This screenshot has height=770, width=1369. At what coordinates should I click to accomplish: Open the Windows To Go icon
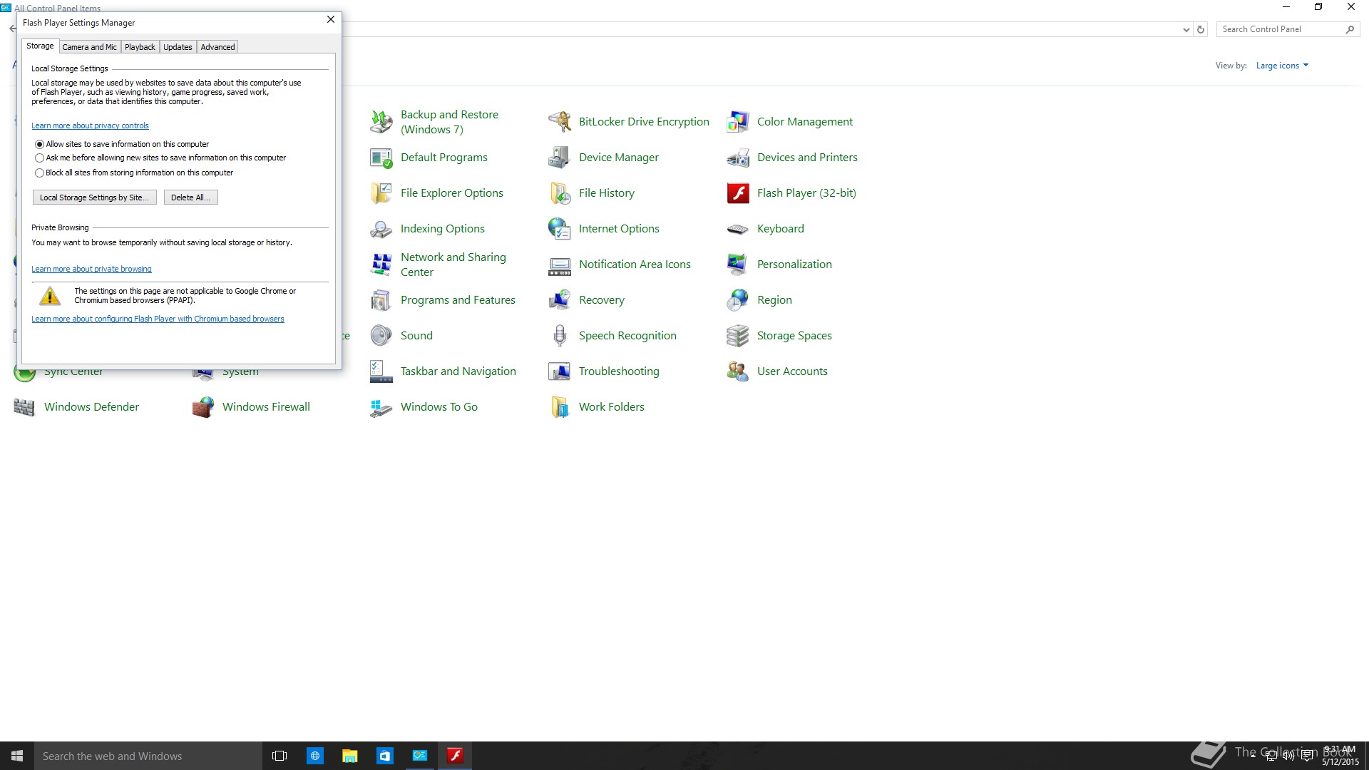click(381, 407)
